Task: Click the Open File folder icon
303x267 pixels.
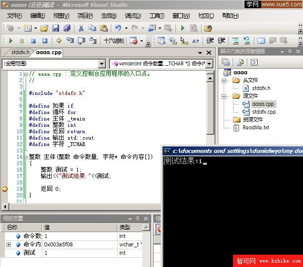Action: (x=44, y=29)
